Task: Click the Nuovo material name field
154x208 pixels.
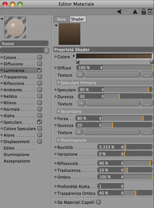Action: click(24, 43)
